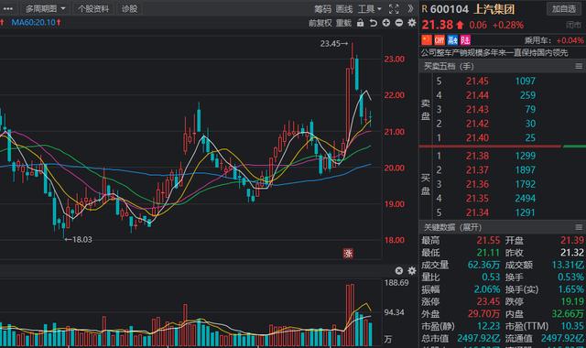The width and height of the screenshot is (586, 348).
Task: Open the 个股资料 tab
Action: point(93,8)
